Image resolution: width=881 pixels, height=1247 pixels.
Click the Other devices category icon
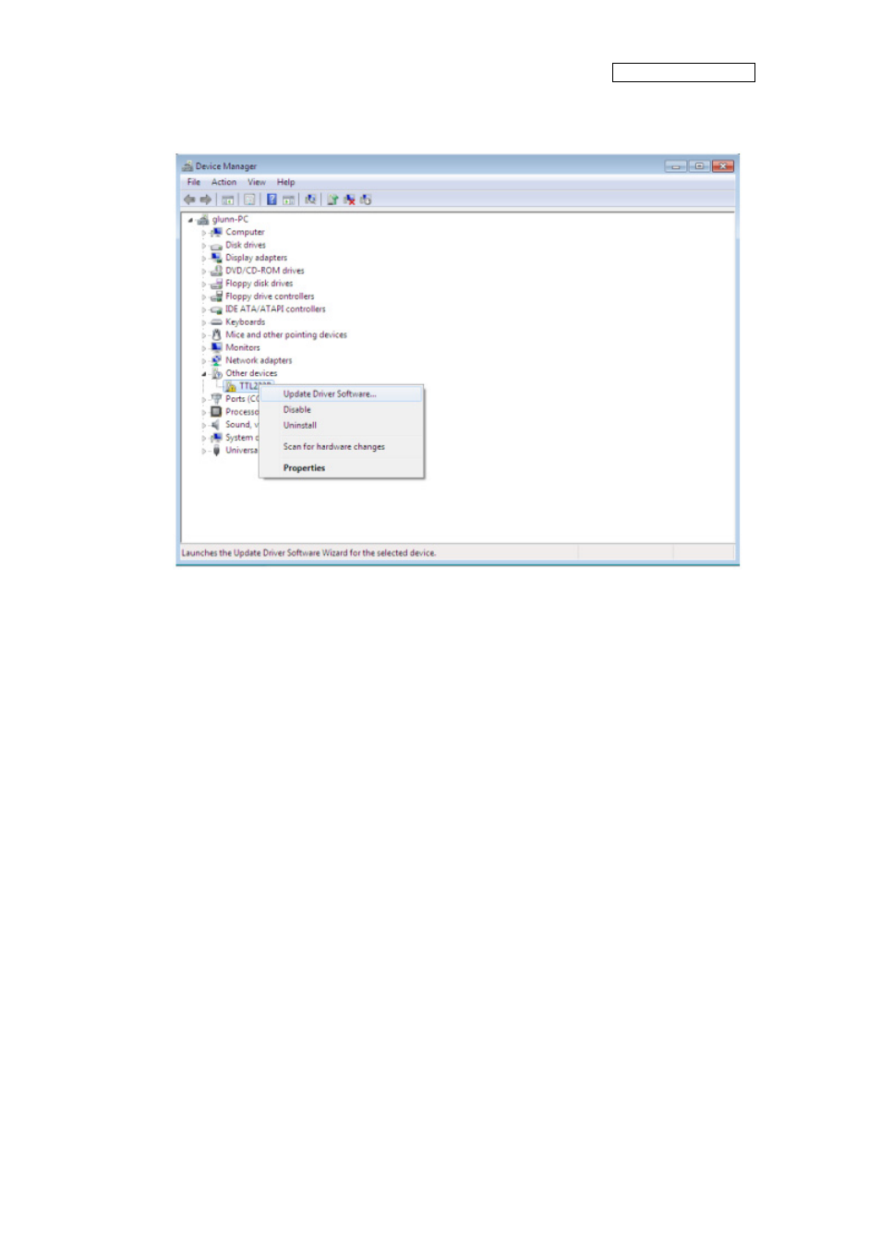coord(217,374)
